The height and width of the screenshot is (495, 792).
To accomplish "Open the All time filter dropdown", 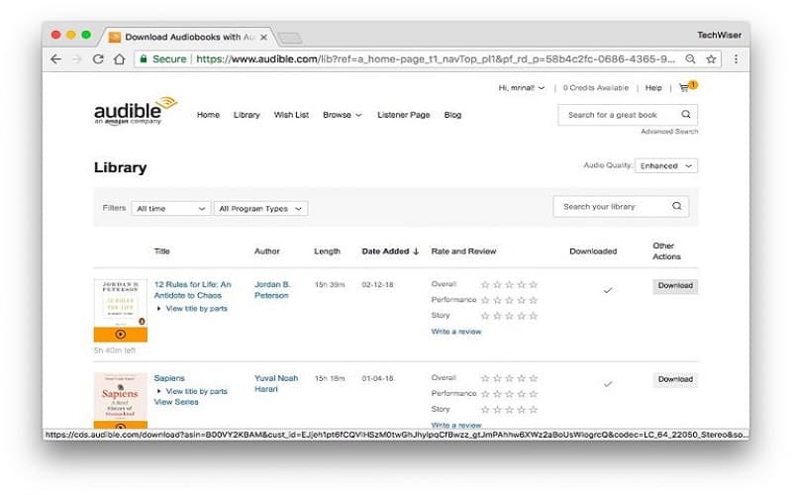I will click(x=171, y=209).
